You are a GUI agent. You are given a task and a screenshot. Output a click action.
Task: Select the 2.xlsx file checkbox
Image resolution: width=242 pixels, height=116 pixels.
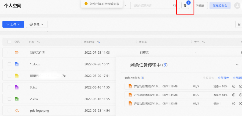(x=9, y=99)
